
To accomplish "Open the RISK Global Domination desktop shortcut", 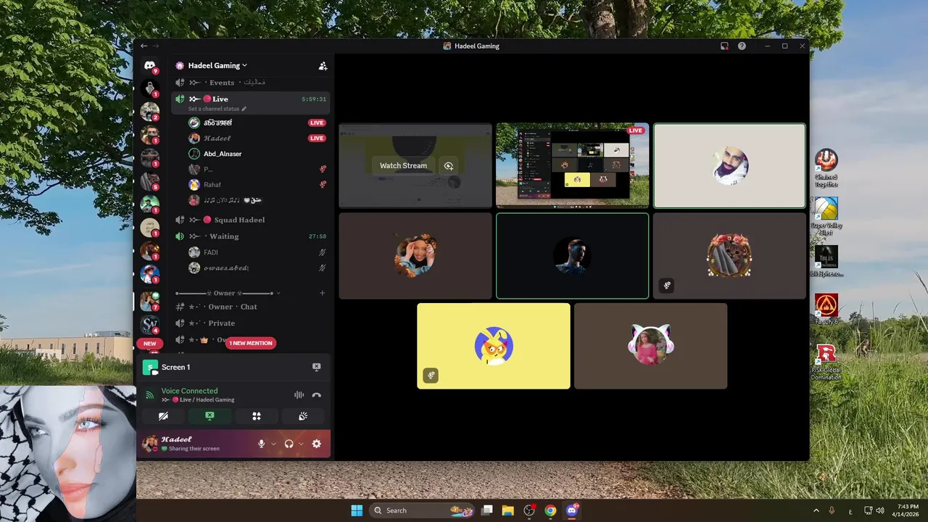I will click(826, 362).
